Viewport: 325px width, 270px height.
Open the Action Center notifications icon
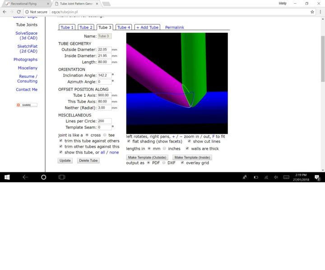317,177
